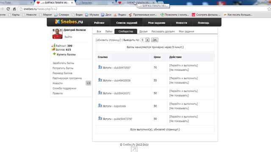Open Новости in top navigation
This screenshot has width=271, height=152.
click(x=182, y=23)
